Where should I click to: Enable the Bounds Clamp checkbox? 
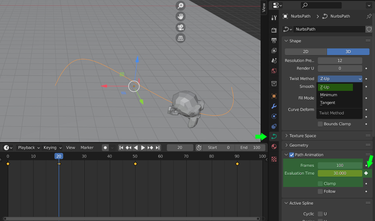point(320,124)
